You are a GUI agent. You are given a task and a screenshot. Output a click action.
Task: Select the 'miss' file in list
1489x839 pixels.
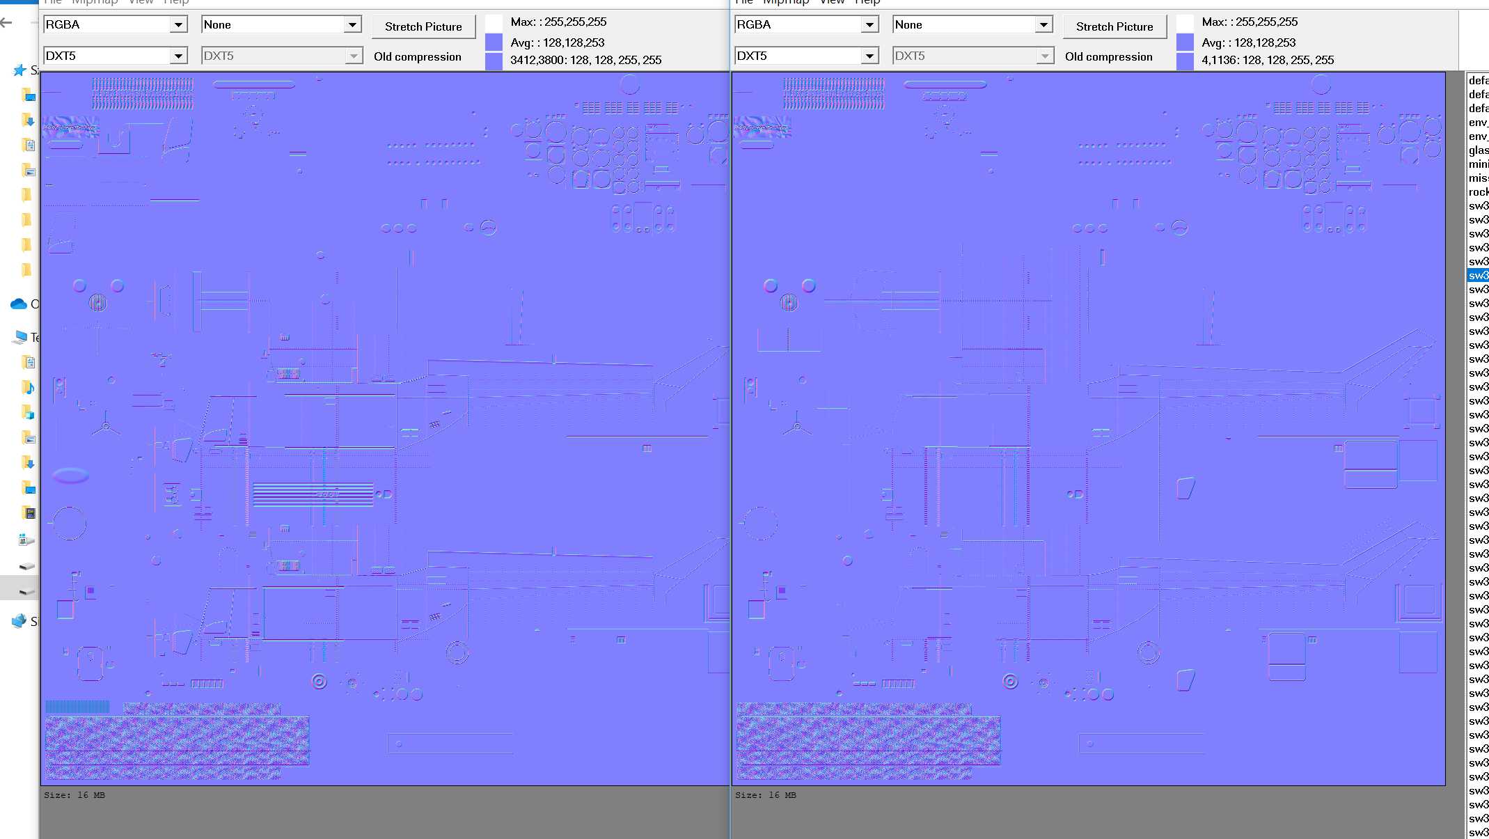(x=1478, y=178)
